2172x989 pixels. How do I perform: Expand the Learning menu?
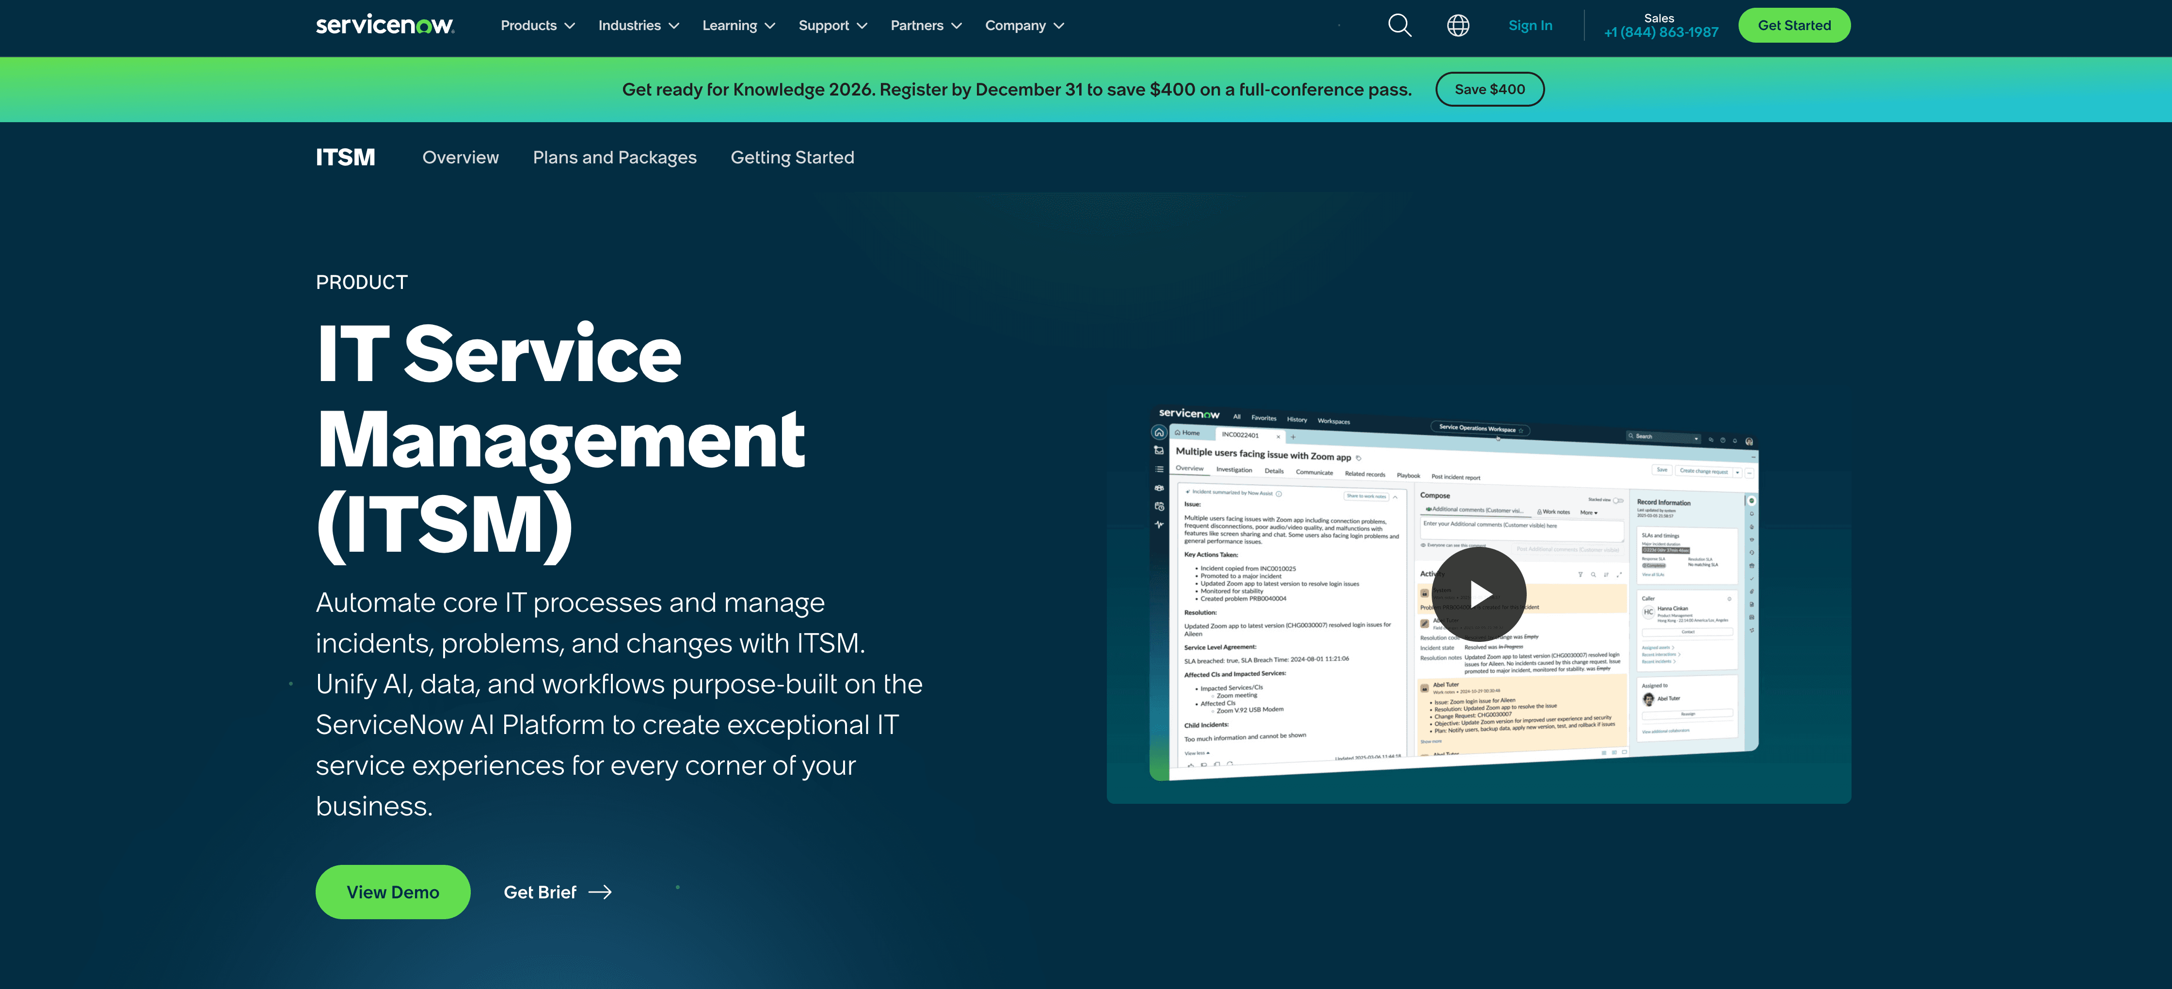pyautogui.click(x=738, y=25)
